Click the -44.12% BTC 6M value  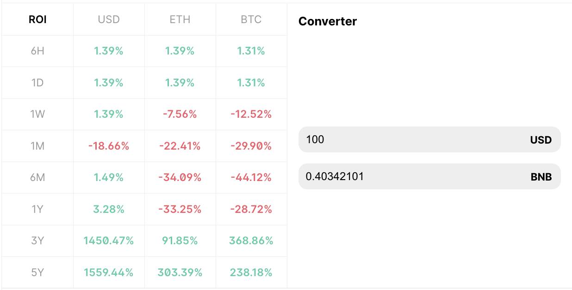(x=251, y=177)
